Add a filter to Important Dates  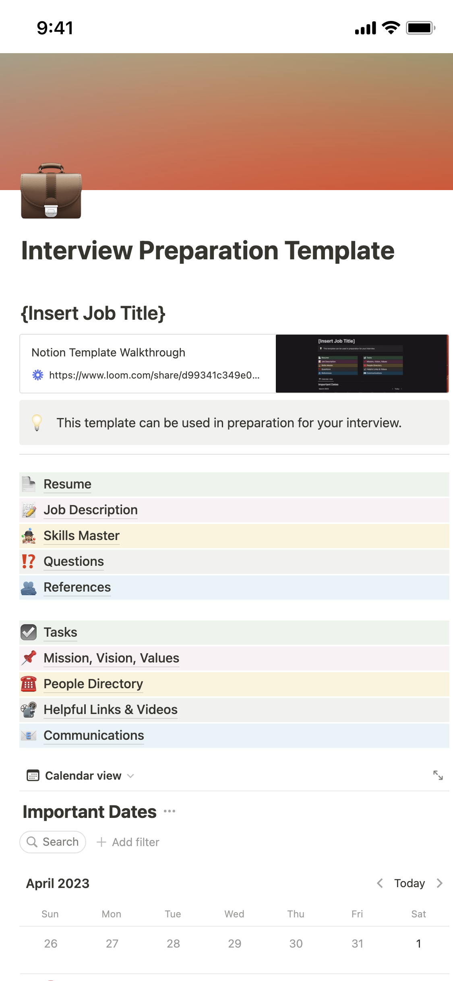128,842
